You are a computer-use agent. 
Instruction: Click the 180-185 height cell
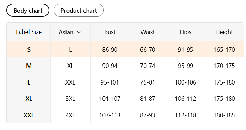click(224, 115)
